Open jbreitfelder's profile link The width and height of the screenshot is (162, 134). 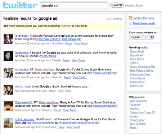click(x=22, y=36)
